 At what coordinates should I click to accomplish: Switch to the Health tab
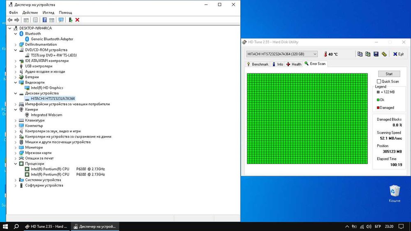pyautogui.click(x=294, y=64)
